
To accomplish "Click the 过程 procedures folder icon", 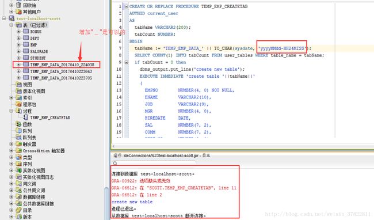I will (18, 111).
